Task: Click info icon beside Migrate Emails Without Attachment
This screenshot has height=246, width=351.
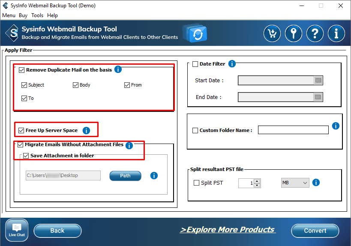Action: (x=129, y=145)
